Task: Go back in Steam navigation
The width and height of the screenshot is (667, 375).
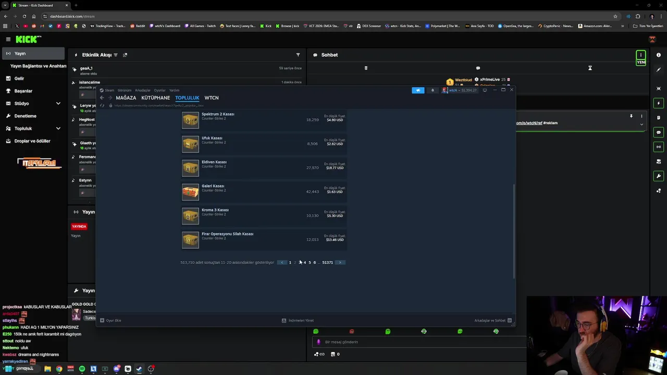Action: click(102, 98)
